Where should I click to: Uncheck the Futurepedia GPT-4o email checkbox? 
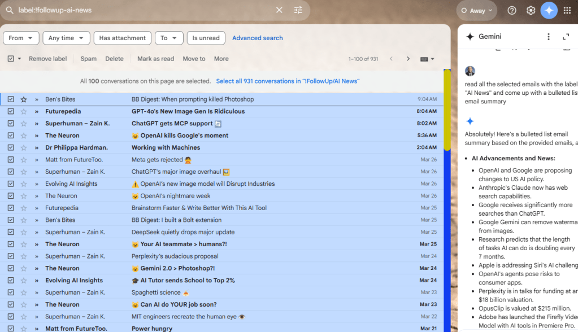(x=11, y=111)
